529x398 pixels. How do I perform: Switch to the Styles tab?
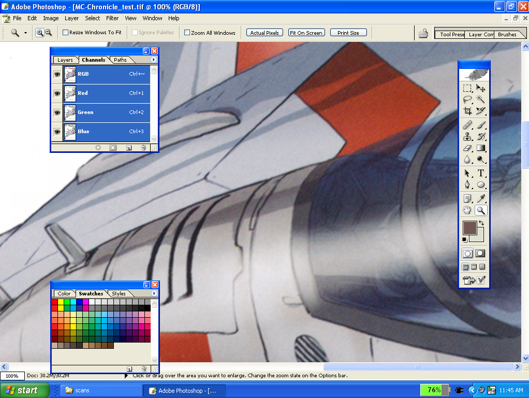119,294
